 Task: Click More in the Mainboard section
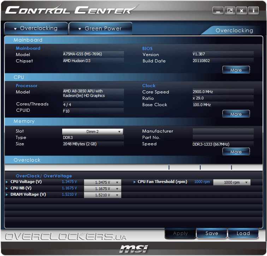point(236,70)
